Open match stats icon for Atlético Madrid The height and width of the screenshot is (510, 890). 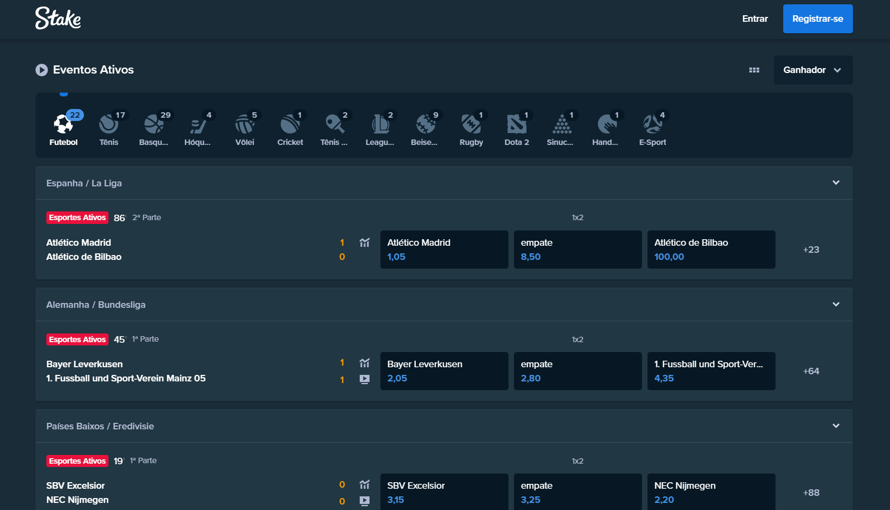[365, 242]
